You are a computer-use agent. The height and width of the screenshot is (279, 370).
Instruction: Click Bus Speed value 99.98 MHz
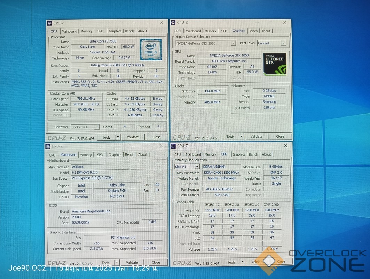coord(86,110)
